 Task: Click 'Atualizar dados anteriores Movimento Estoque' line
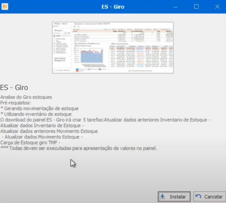(x=49, y=131)
